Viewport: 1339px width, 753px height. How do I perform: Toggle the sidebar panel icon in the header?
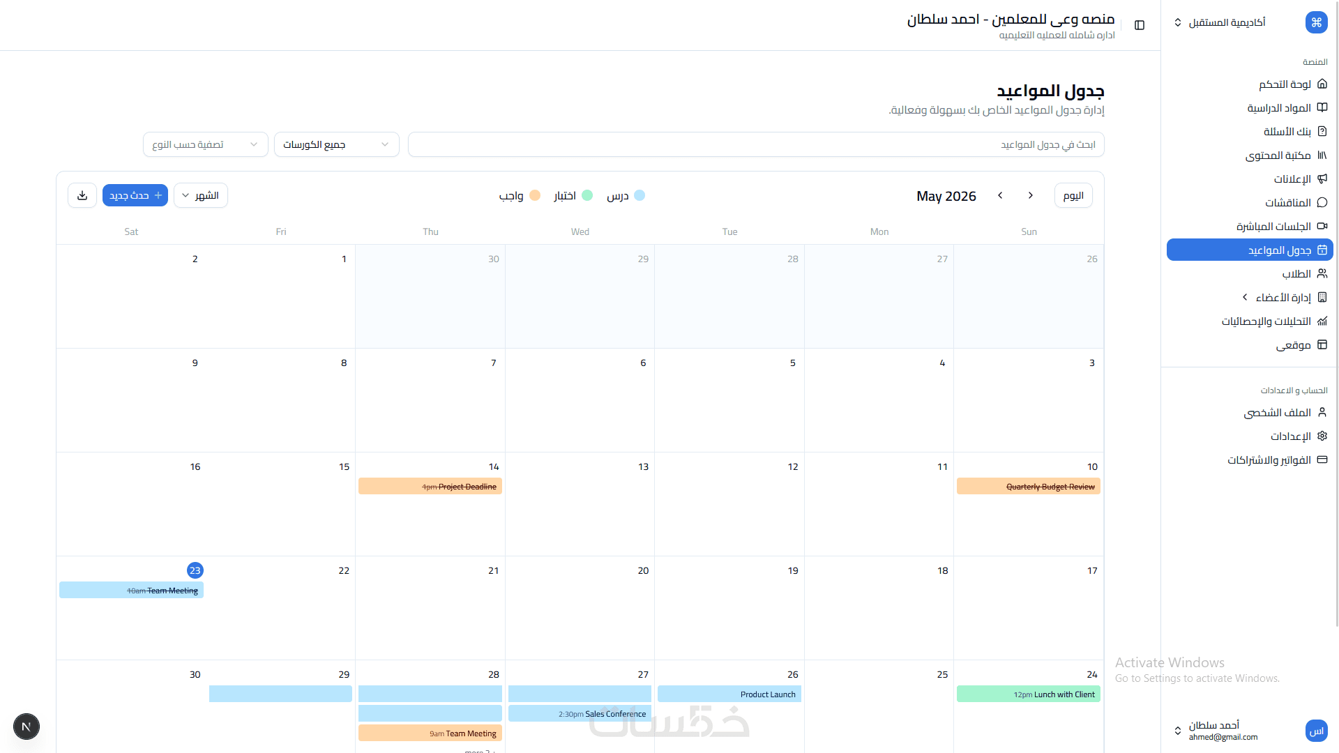1140,25
